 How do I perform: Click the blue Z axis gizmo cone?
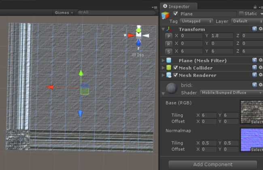pos(138,42)
